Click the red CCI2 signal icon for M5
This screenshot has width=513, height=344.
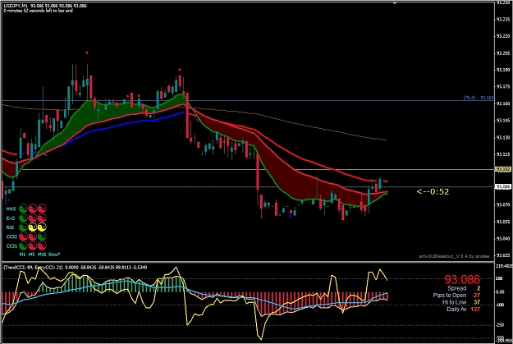32,236
